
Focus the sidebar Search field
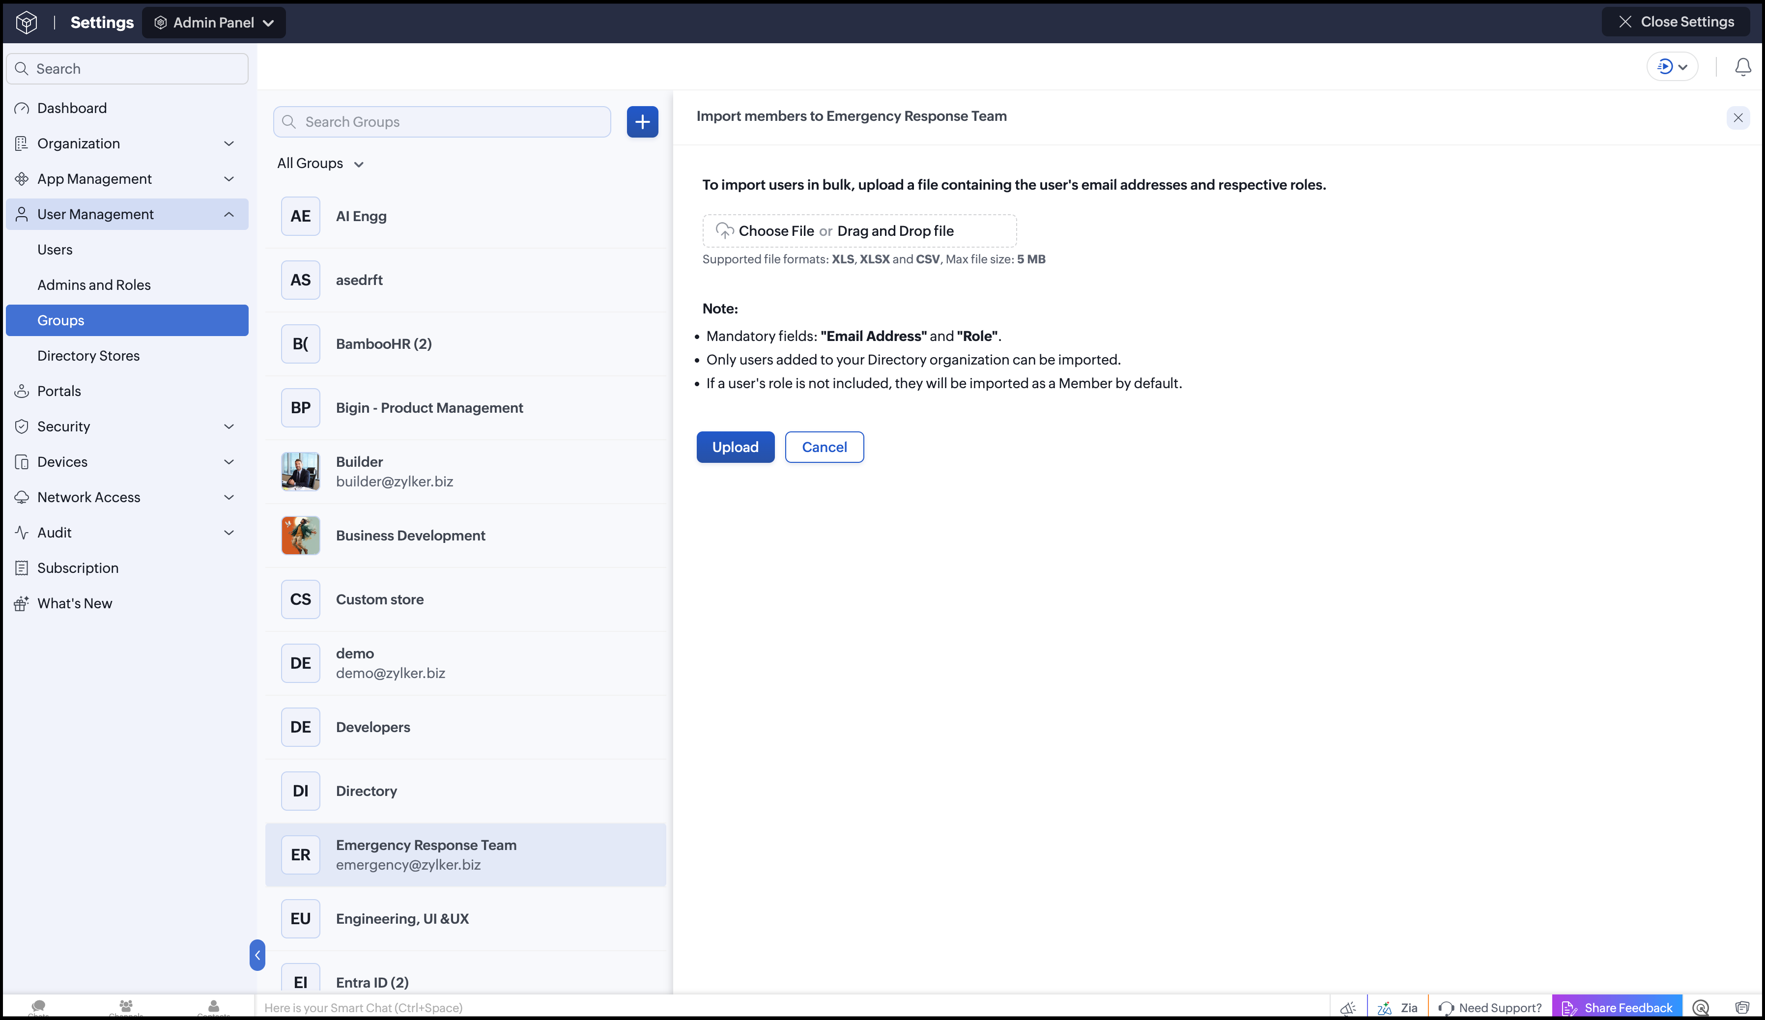127,69
